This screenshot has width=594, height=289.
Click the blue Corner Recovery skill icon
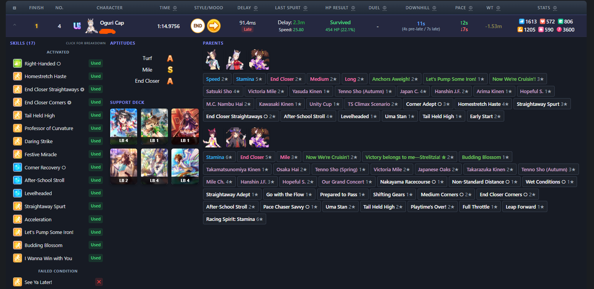coord(17,167)
